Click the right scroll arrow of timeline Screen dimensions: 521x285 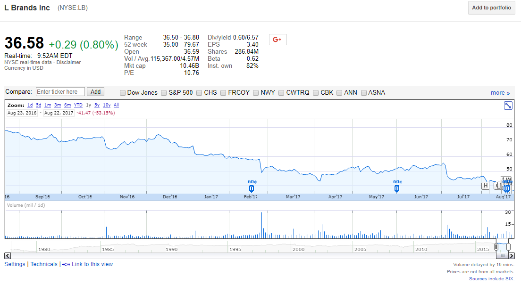[x=512, y=256]
